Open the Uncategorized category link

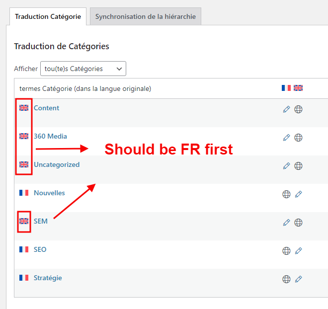tap(57, 164)
